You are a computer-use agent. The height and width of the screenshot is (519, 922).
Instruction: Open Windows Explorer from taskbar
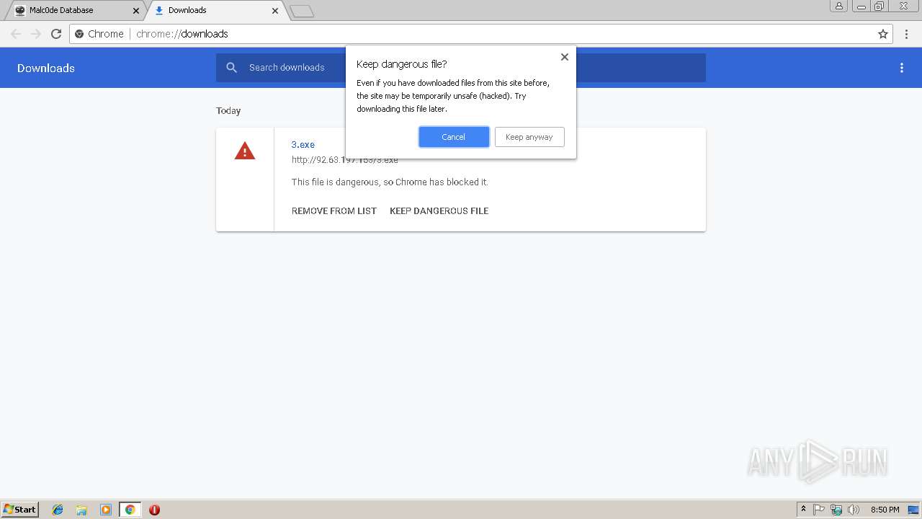tap(81, 510)
